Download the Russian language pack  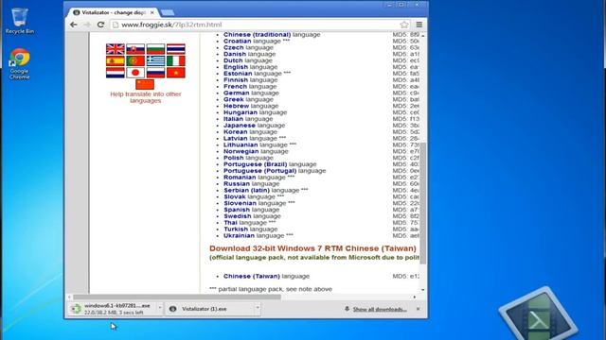(237, 183)
